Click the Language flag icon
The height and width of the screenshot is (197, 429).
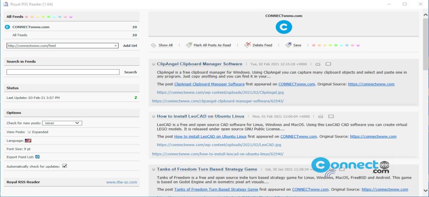[28, 141]
